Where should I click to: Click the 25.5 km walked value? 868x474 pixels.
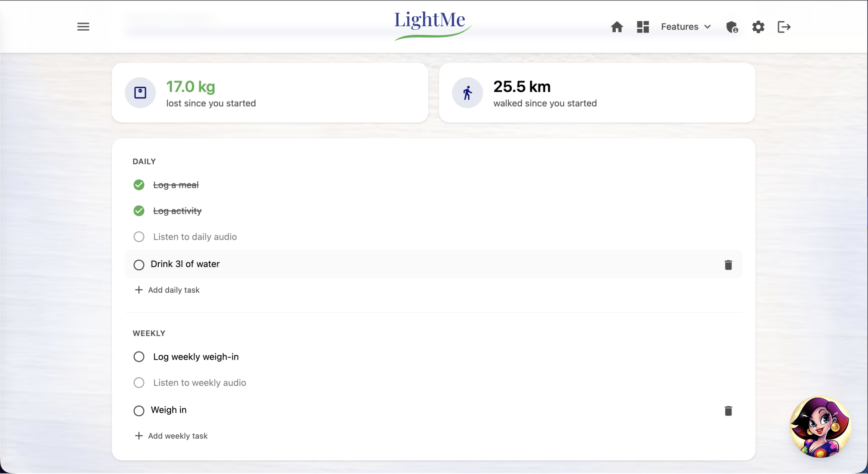click(522, 86)
